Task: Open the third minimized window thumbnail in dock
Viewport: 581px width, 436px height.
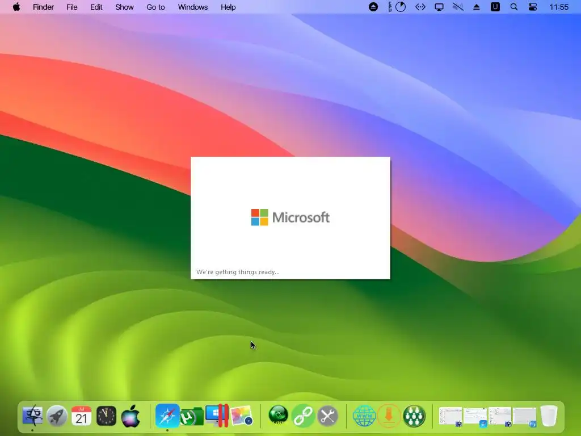Action: 500,416
